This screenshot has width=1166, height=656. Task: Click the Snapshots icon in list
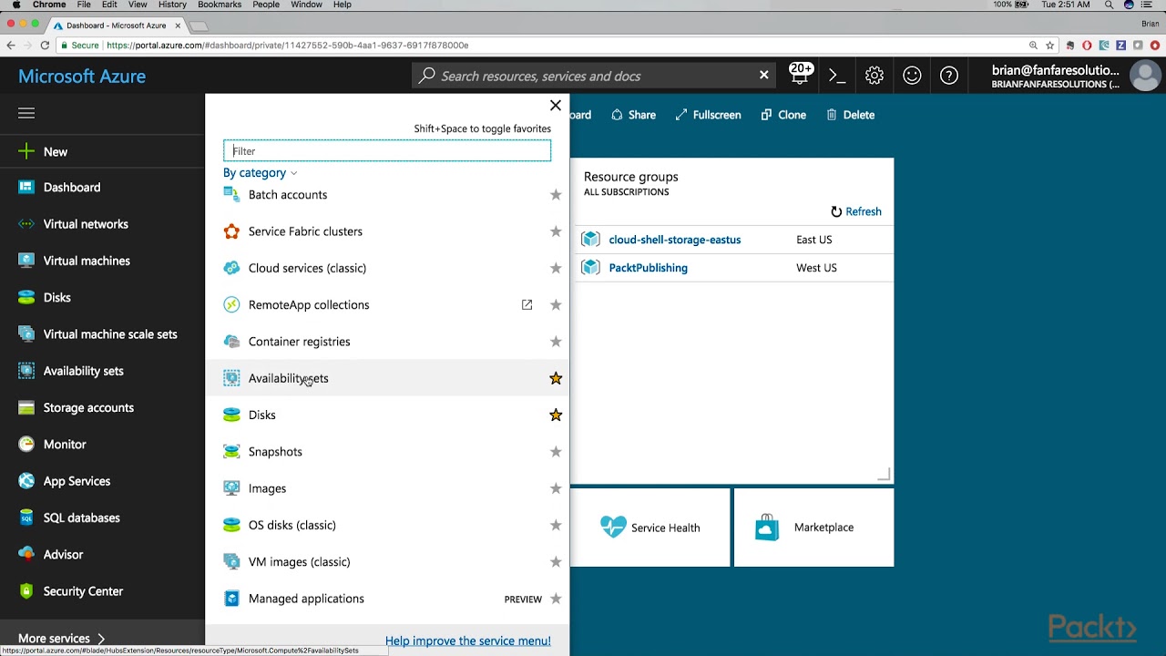(x=231, y=452)
